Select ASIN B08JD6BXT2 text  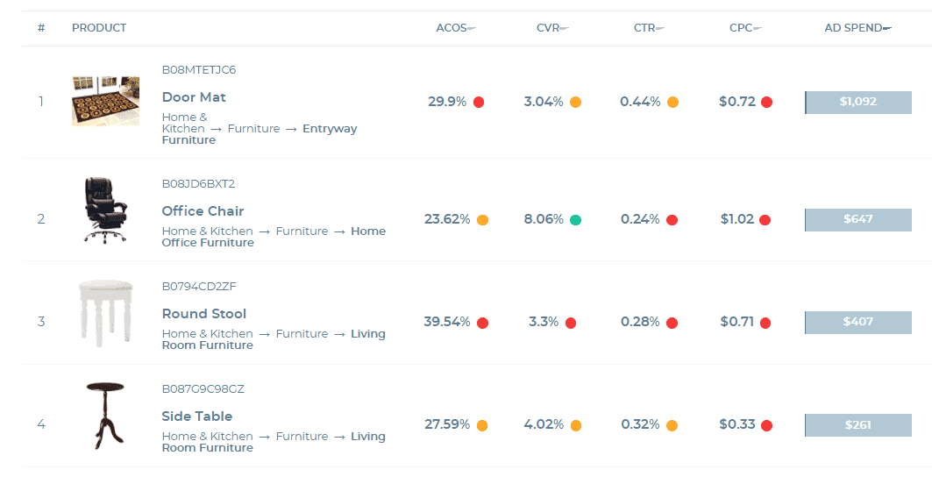click(199, 184)
